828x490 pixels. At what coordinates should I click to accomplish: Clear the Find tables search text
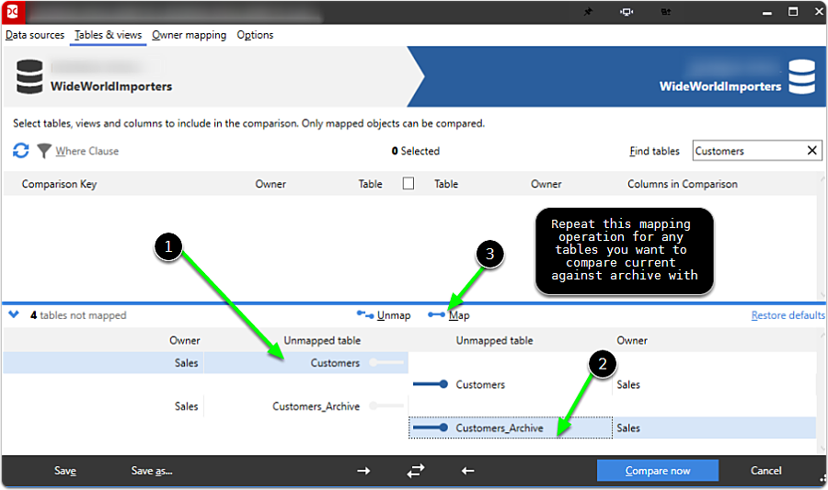tap(812, 151)
